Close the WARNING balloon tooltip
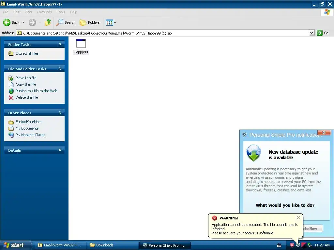Viewport: 334px width, 250px height. [298, 217]
